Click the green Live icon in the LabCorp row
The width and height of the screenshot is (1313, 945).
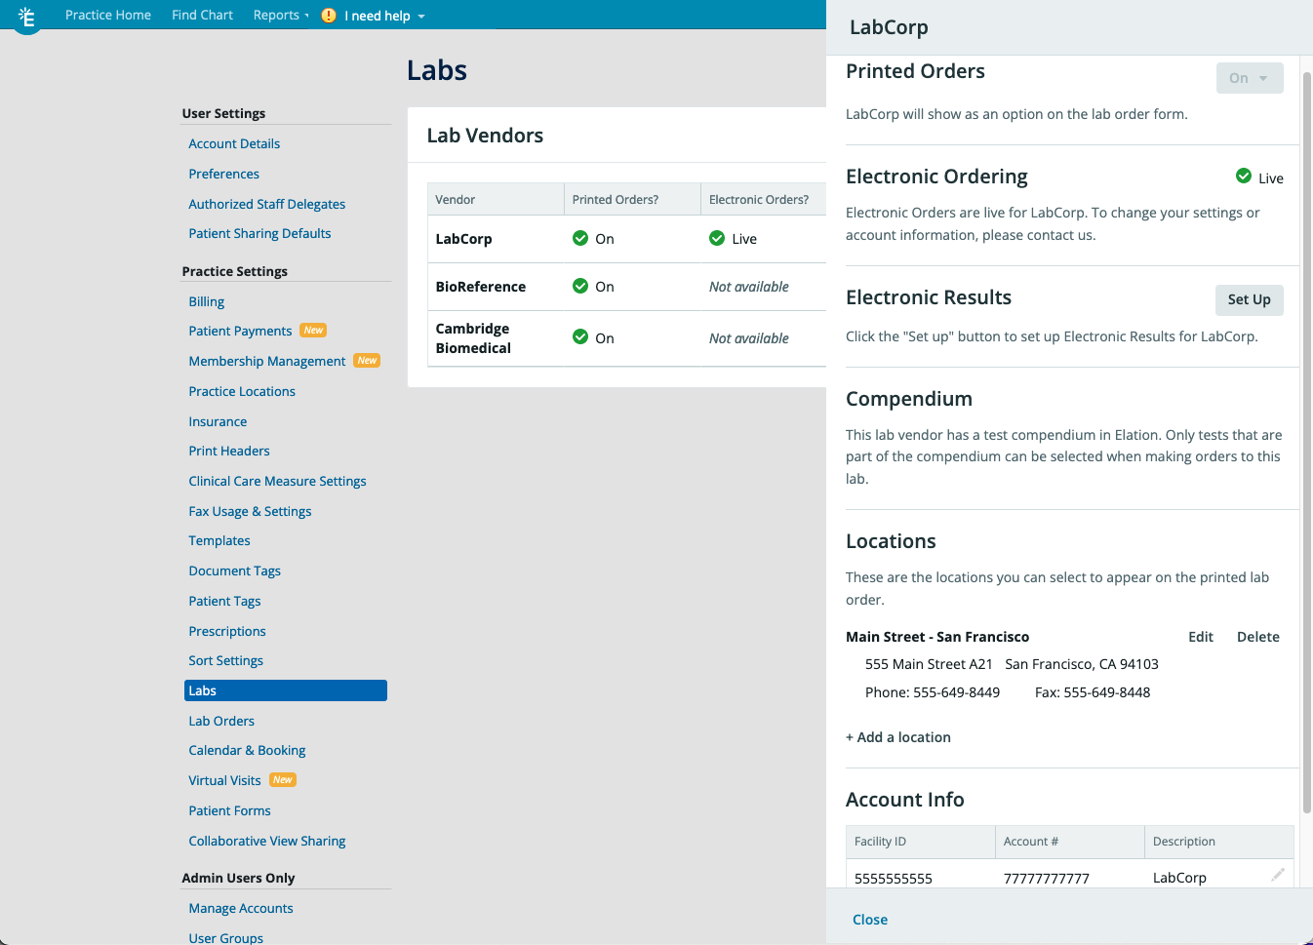[718, 238]
